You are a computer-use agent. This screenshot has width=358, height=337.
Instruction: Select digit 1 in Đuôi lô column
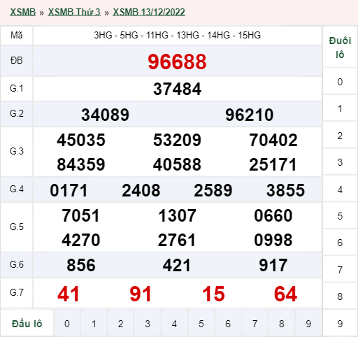[340, 108]
